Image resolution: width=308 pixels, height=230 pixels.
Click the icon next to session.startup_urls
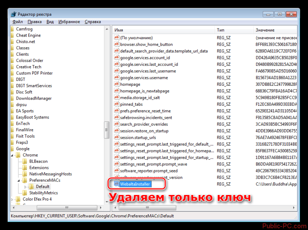point(117,138)
